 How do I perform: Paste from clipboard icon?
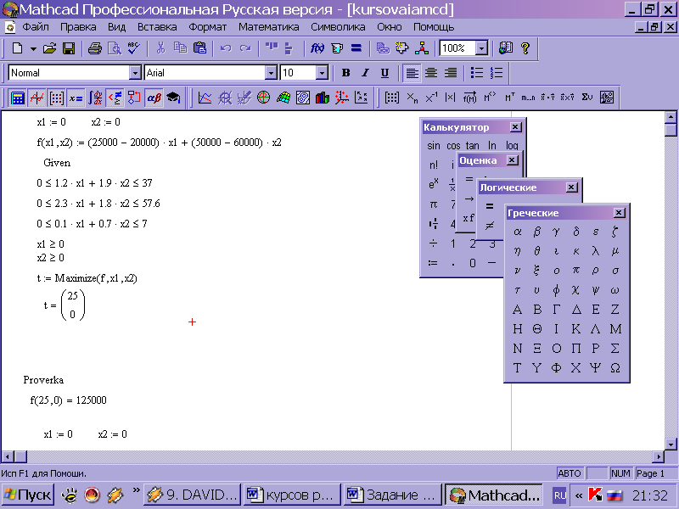pyautogui.click(x=199, y=48)
